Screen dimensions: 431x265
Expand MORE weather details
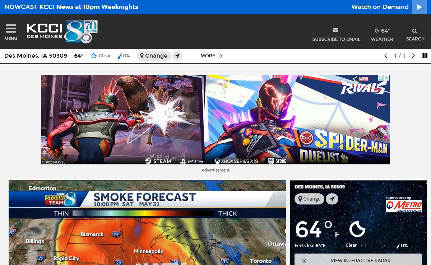(x=212, y=56)
